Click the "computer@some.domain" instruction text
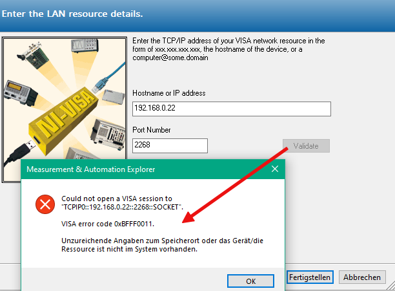This screenshot has width=395, height=291. pos(170,58)
